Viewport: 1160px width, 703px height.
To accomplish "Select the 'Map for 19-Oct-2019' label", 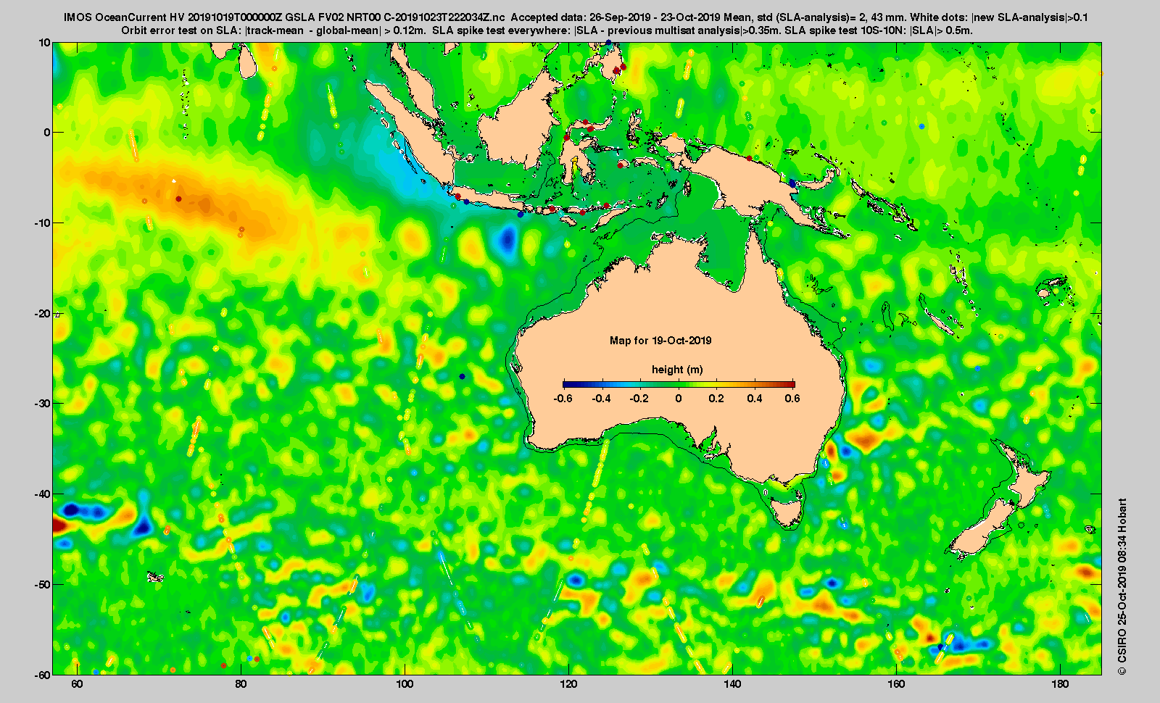I will pyautogui.click(x=660, y=341).
